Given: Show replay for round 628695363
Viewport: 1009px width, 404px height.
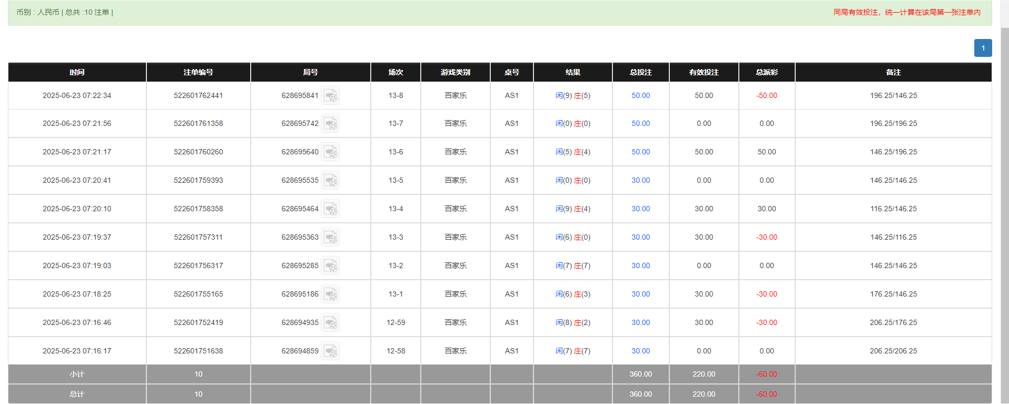Looking at the screenshot, I should coord(330,238).
